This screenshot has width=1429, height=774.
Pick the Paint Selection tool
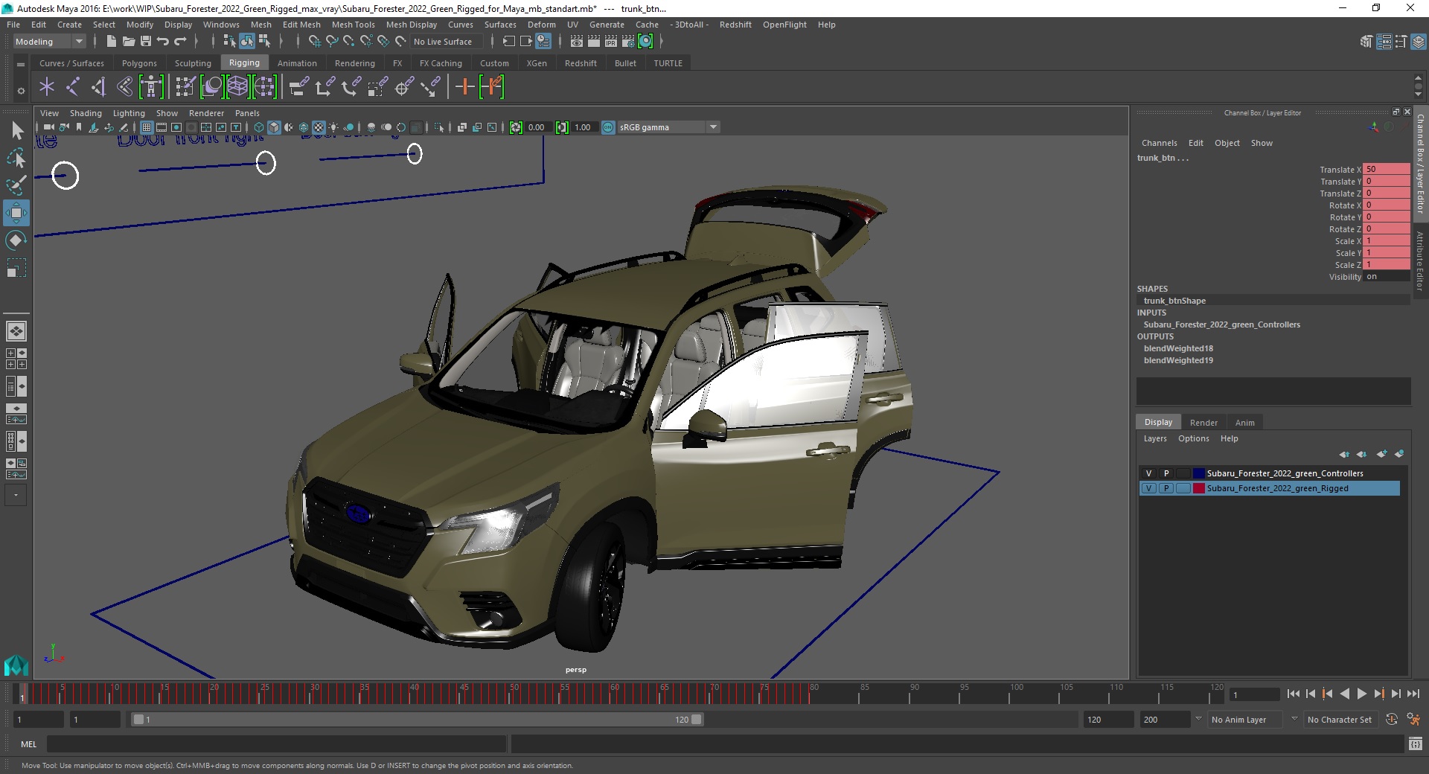coord(16,185)
